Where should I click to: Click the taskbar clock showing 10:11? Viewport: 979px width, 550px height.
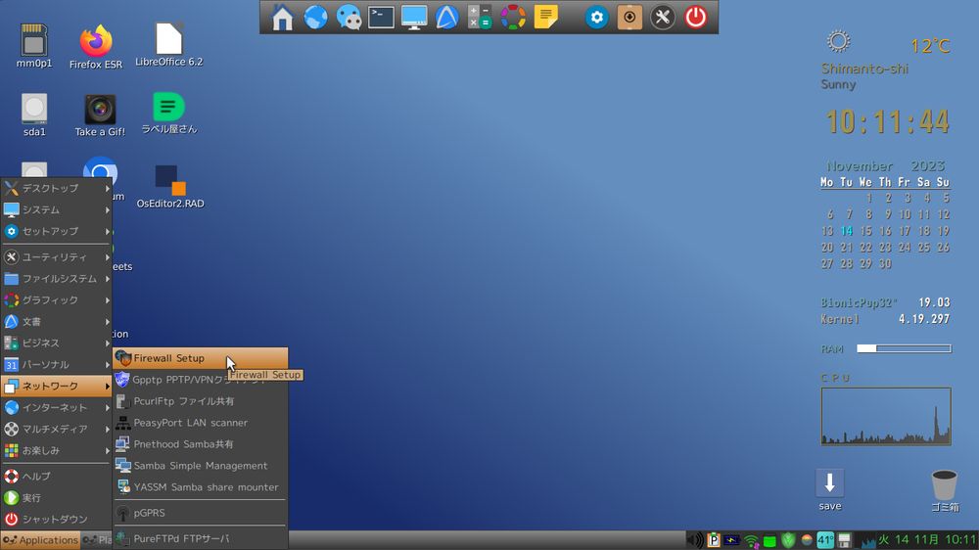click(927, 540)
